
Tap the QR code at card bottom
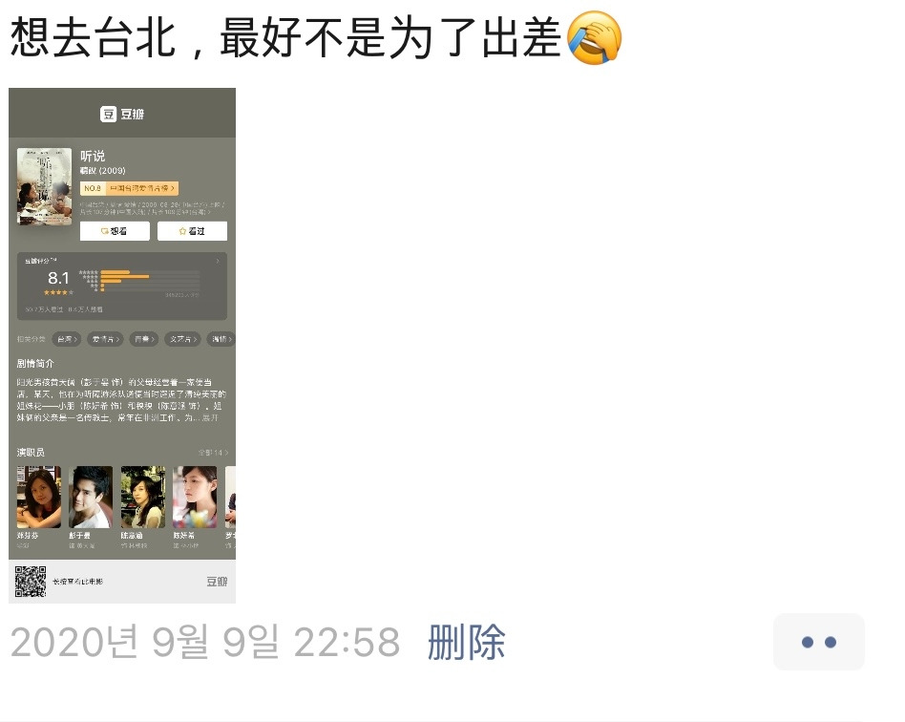click(x=31, y=581)
